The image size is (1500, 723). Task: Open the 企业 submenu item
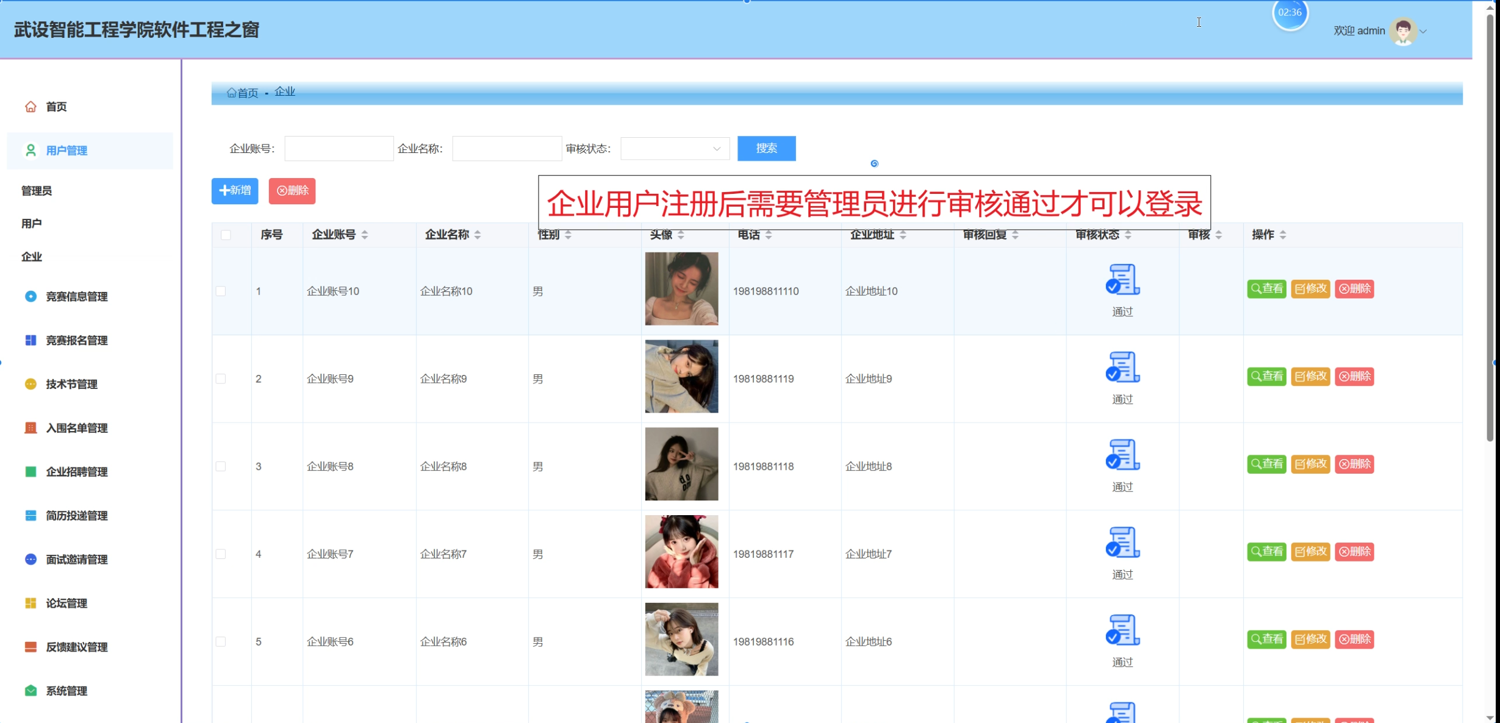(32, 257)
